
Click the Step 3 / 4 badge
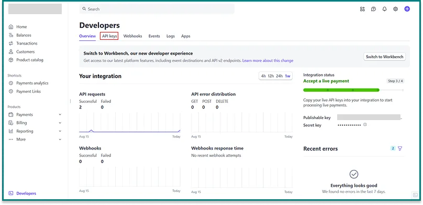pos(395,81)
